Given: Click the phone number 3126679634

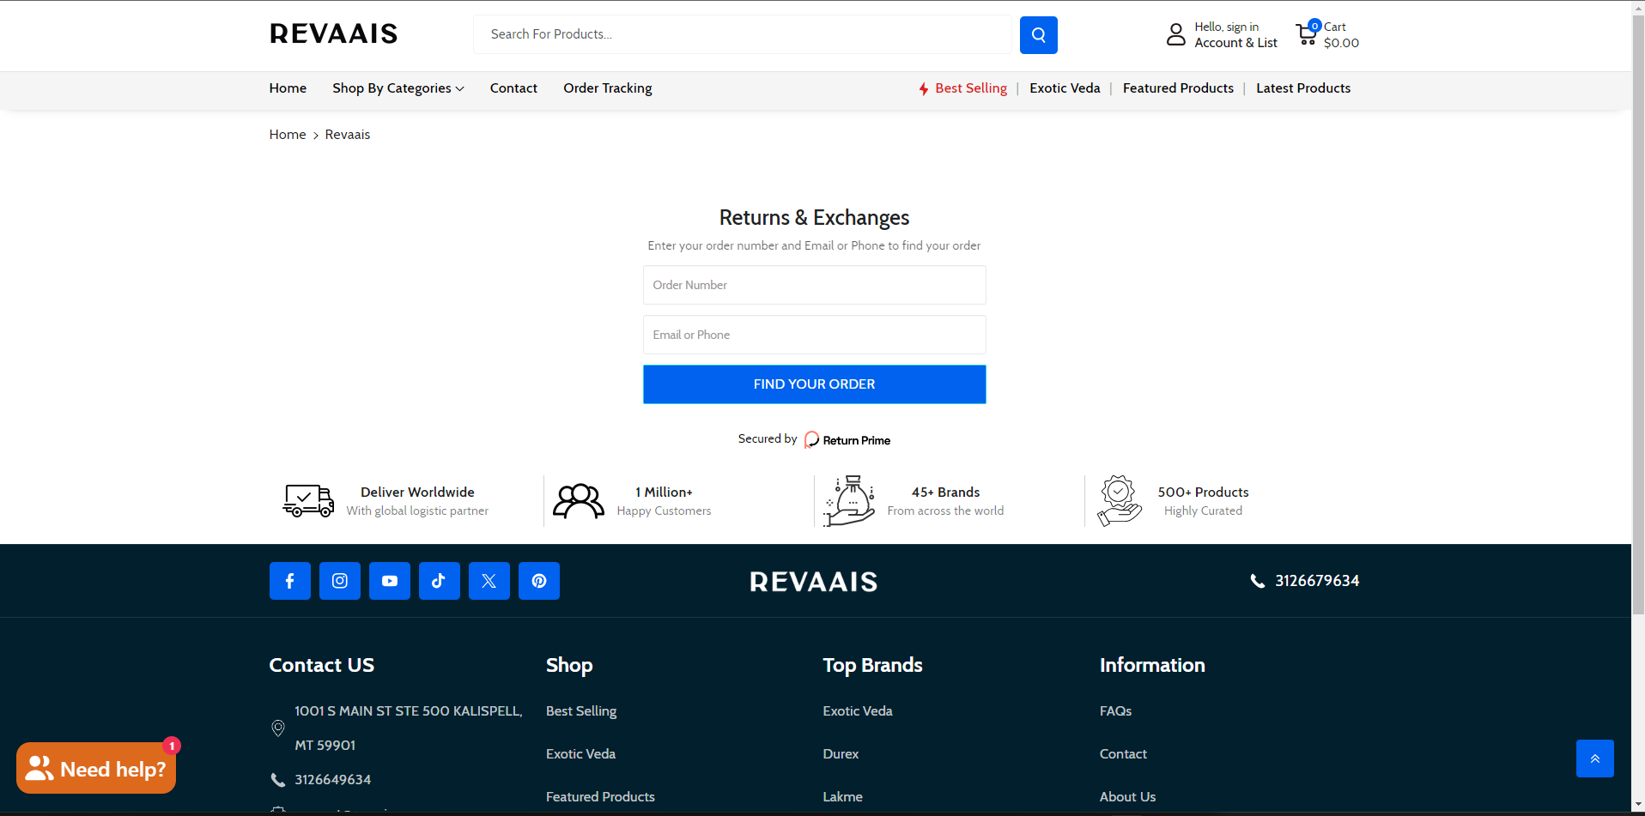Looking at the screenshot, I should [1317, 581].
